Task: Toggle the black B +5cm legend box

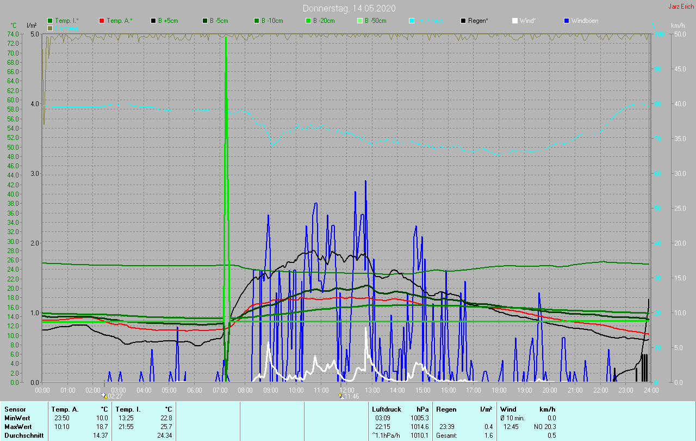Action: pos(154,21)
